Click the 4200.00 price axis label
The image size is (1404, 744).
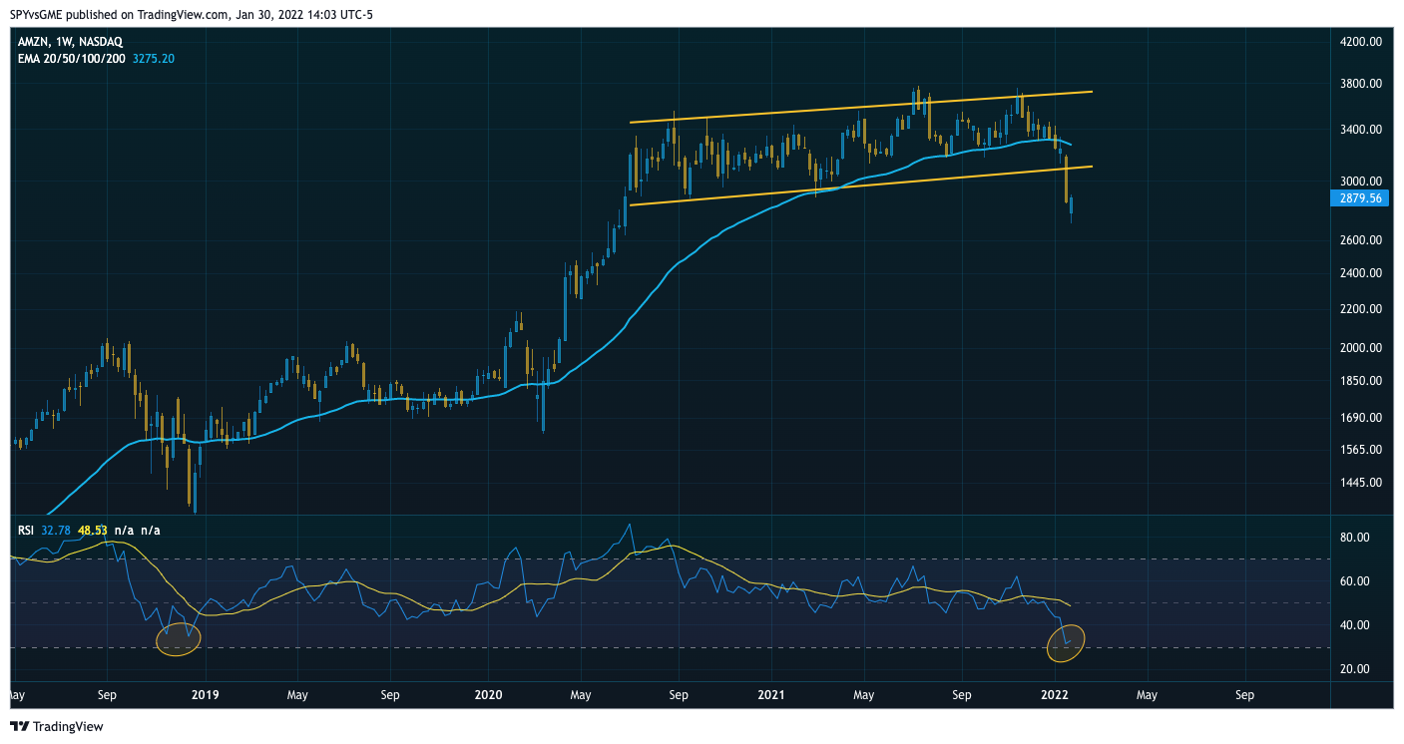1361,42
